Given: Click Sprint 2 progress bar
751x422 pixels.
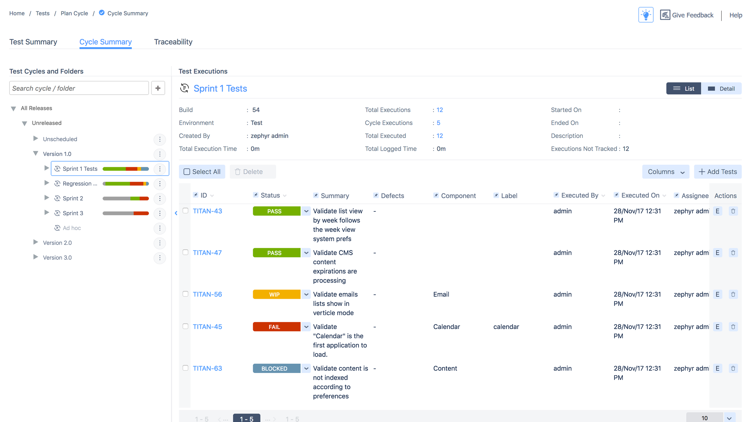Looking at the screenshot, I should coord(126,198).
